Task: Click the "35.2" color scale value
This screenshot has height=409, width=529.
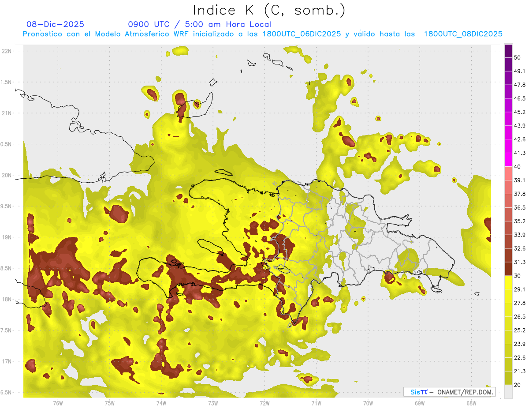Action: click(x=519, y=221)
